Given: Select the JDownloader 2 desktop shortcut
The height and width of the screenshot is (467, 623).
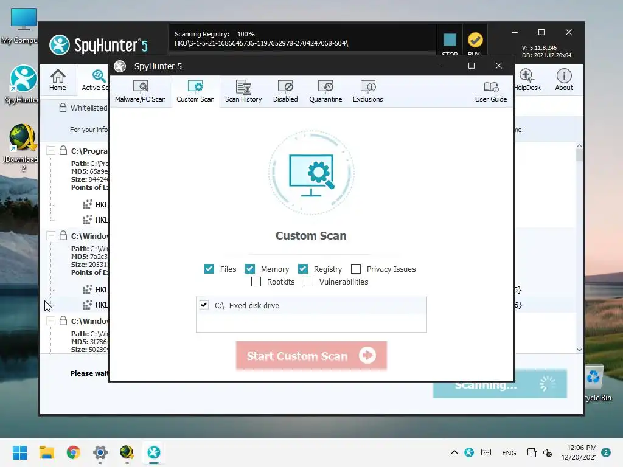Looking at the screenshot, I should (21, 147).
